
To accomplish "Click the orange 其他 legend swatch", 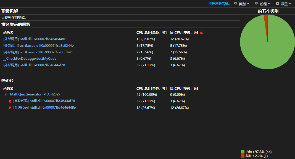I will click(243, 156).
